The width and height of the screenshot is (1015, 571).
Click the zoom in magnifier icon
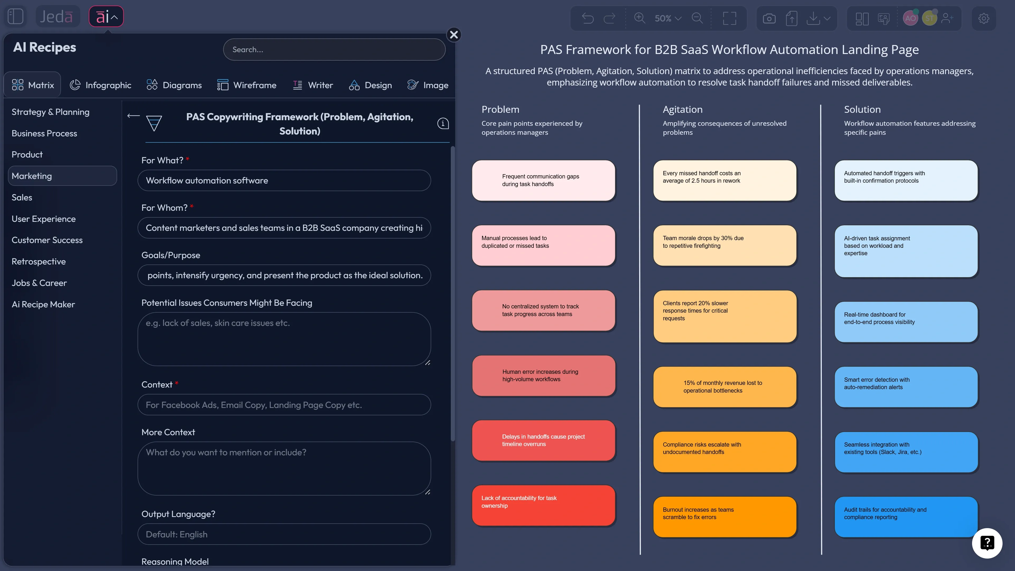[x=639, y=18]
